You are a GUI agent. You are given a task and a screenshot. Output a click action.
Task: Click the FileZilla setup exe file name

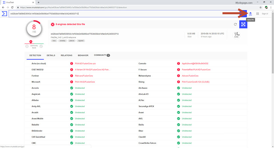pyautogui.click(x=63, y=37)
